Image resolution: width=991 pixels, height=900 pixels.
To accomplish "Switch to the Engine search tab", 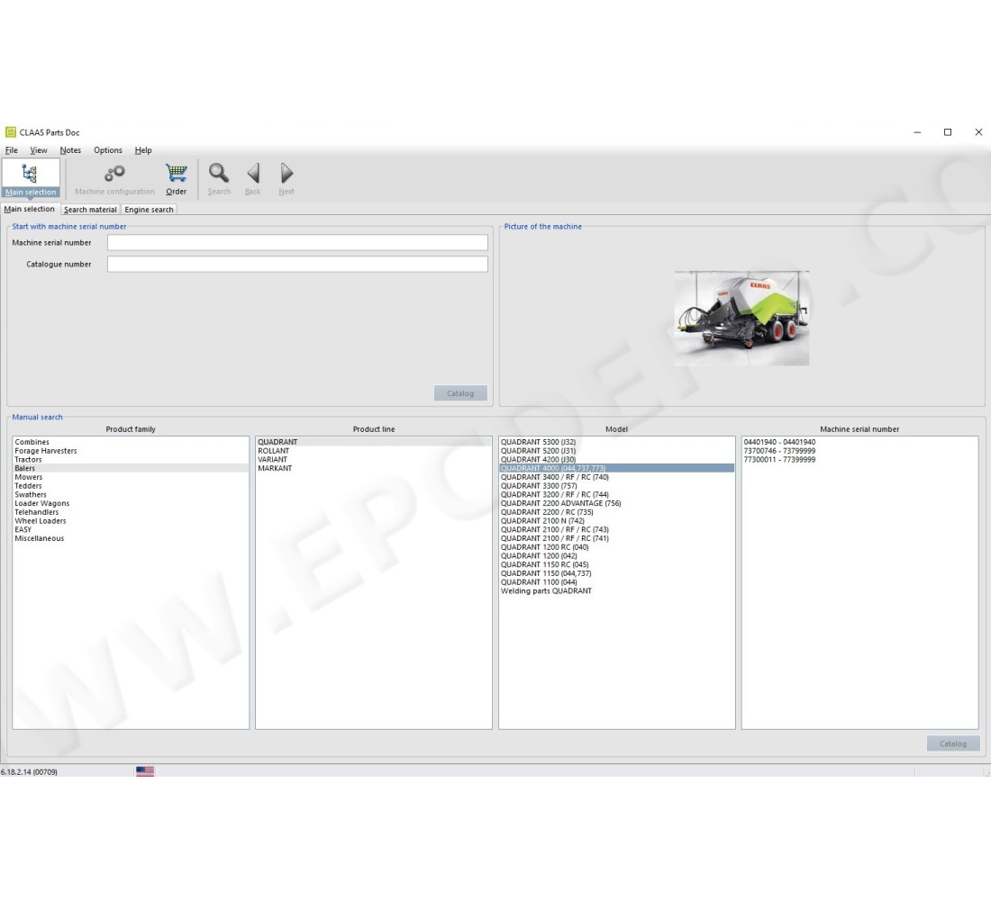I will [149, 210].
